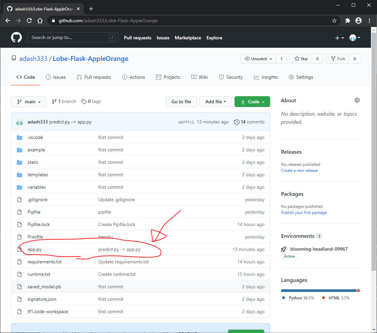The width and height of the screenshot is (377, 333).
Task: Edit repository About details gear icon
Action: 357,100
